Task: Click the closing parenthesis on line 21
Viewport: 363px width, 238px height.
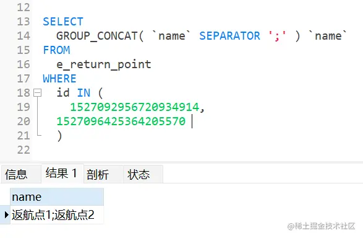Action: (59, 136)
